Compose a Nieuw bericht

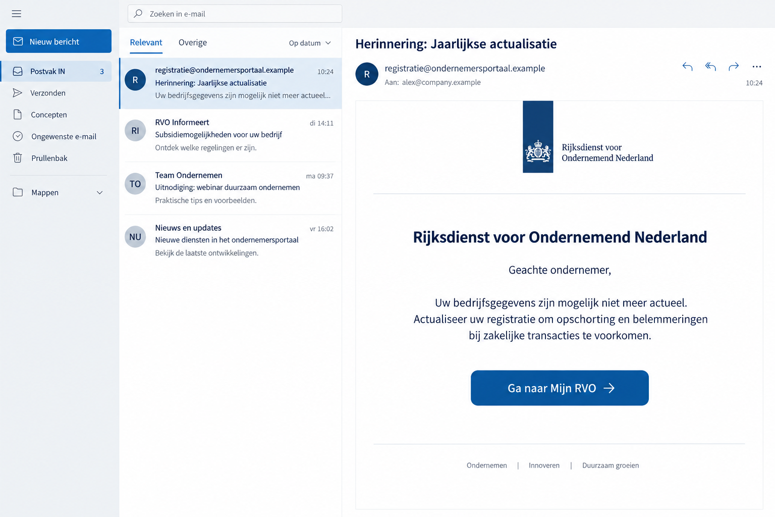pos(59,41)
